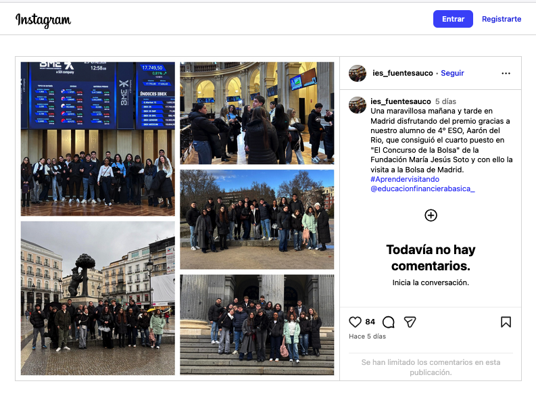Click the Entrar login button
536x396 pixels.
click(453, 19)
